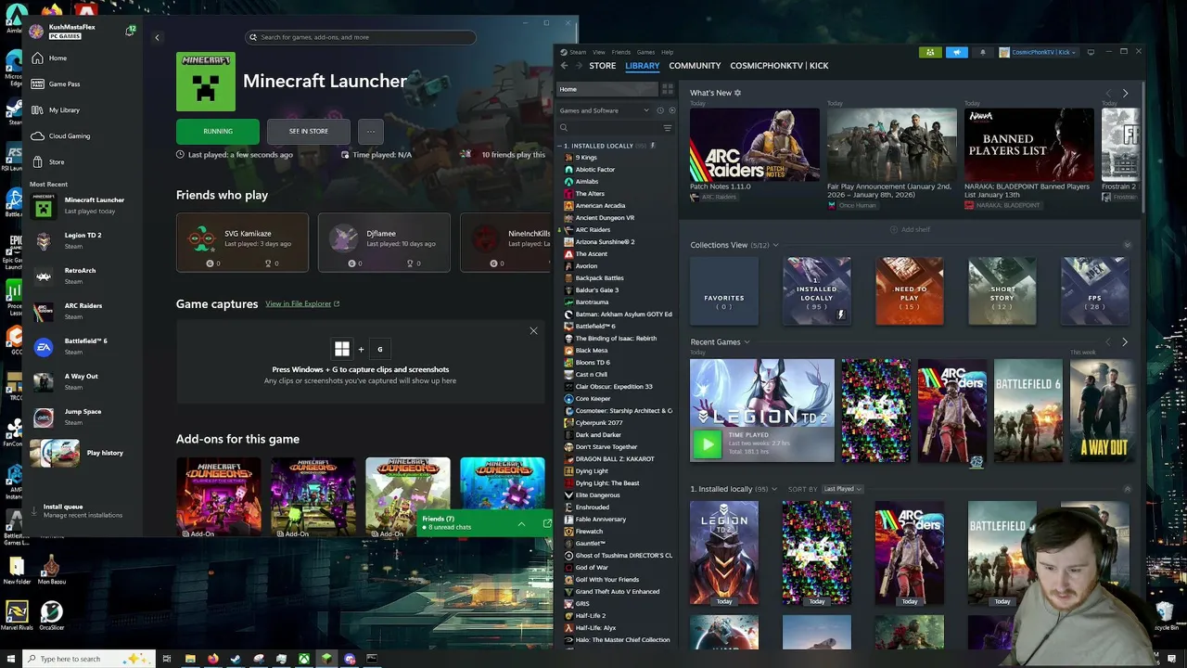This screenshot has width=1187, height=668.
Task: Open OrcaSlicer desktop shortcut
Action: [51, 615]
